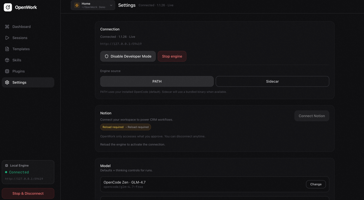The width and height of the screenshot is (364, 200).
Task: Click the OpenWork logo icon
Action: pyautogui.click(x=8, y=7)
